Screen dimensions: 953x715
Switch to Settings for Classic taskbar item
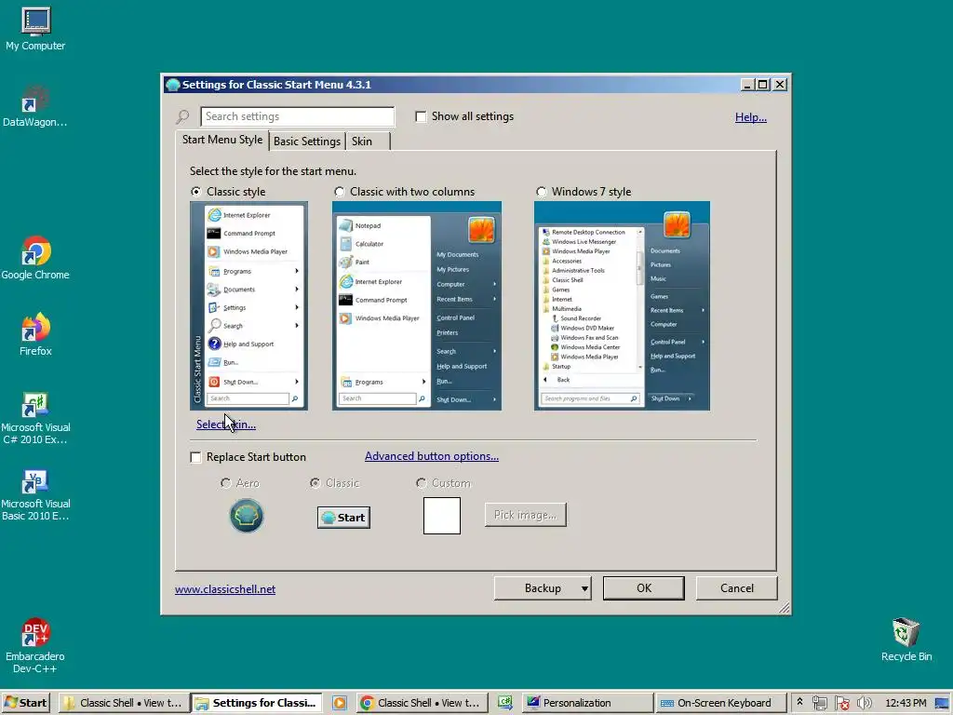257,703
